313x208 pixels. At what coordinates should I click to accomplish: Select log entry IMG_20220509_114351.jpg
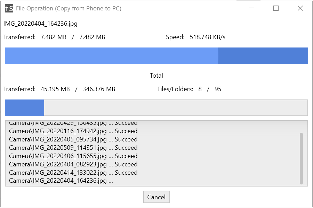(73, 148)
